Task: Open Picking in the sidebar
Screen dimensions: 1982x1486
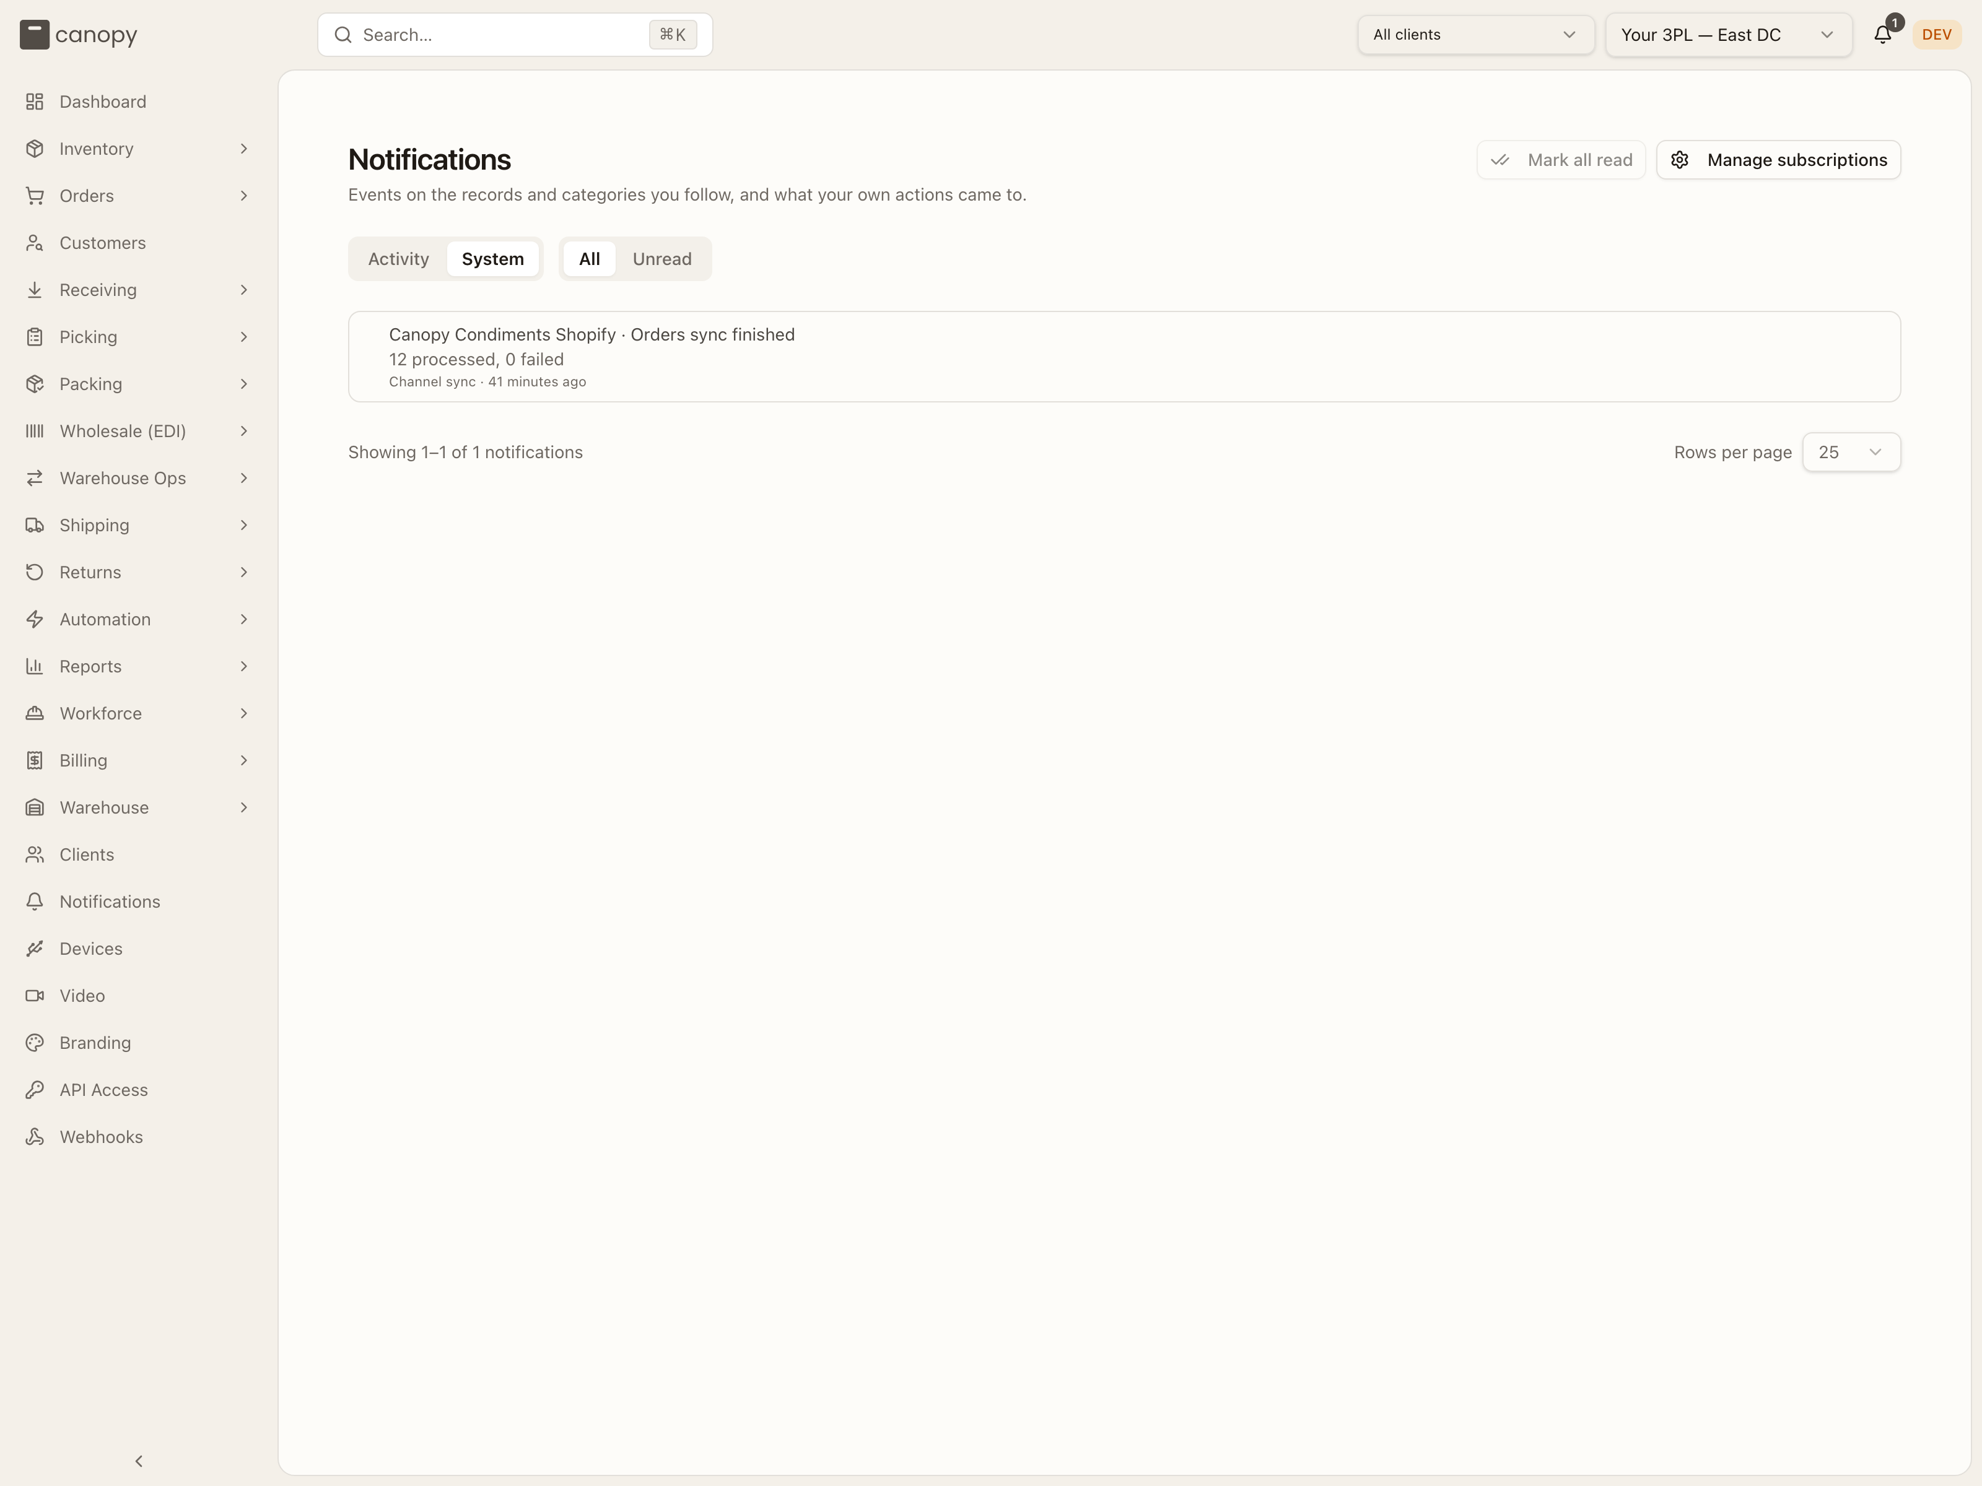Action: (138, 337)
